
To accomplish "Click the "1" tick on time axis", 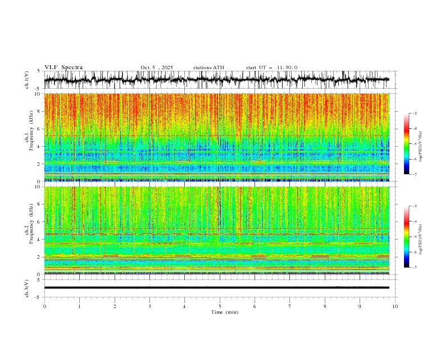I will (x=80, y=306).
